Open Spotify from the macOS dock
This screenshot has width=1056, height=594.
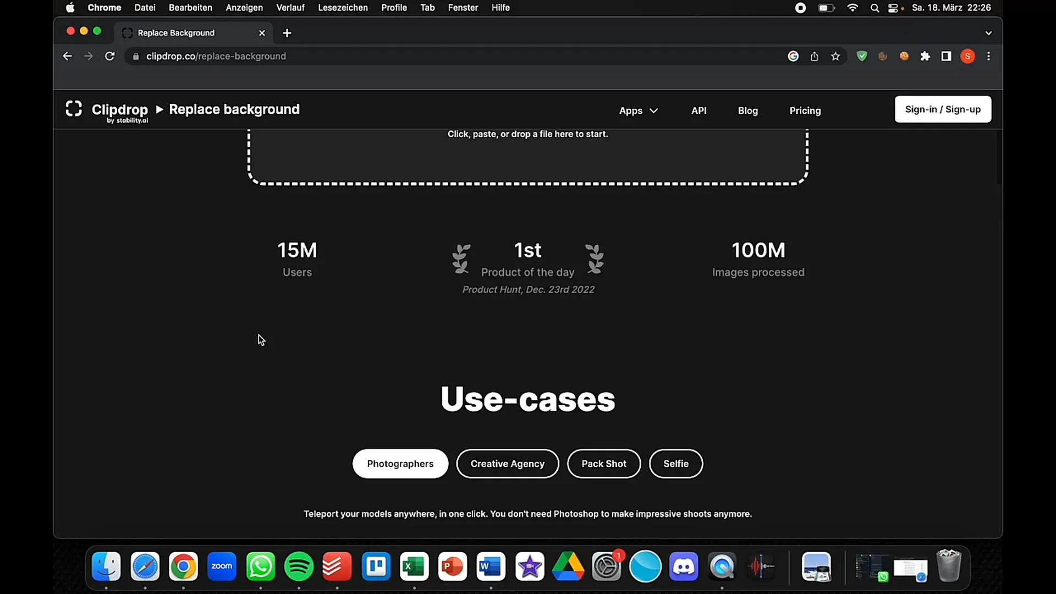[x=299, y=566]
